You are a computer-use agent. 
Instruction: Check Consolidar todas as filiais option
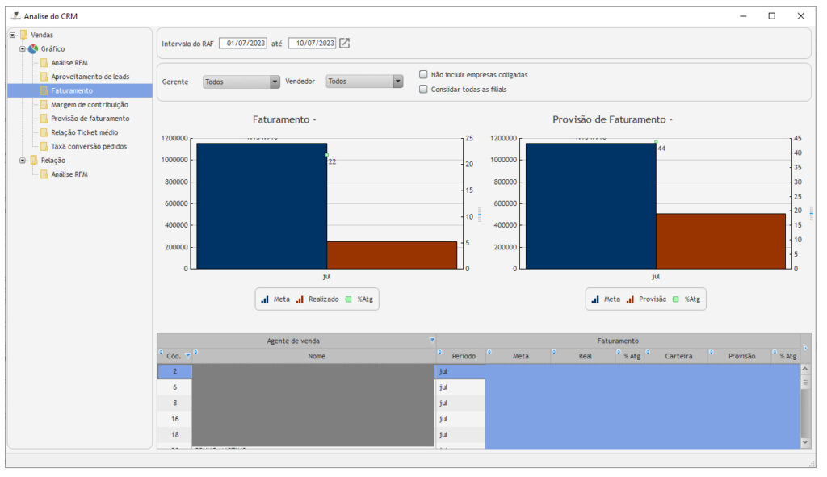(423, 90)
